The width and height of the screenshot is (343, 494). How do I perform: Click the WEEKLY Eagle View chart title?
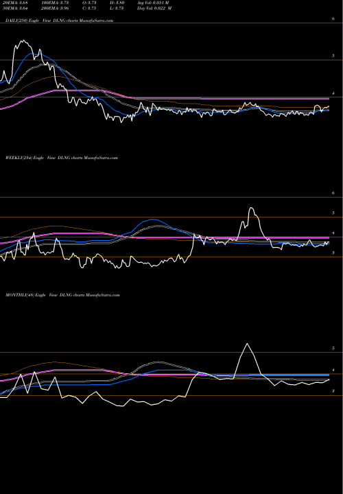[x=62, y=158]
